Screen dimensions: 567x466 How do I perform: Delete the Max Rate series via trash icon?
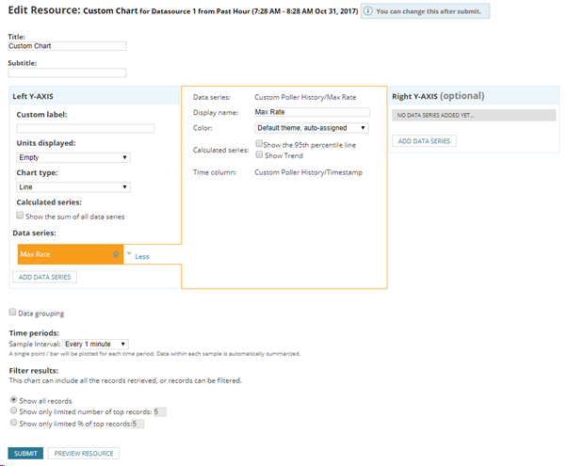coord(116,254)
